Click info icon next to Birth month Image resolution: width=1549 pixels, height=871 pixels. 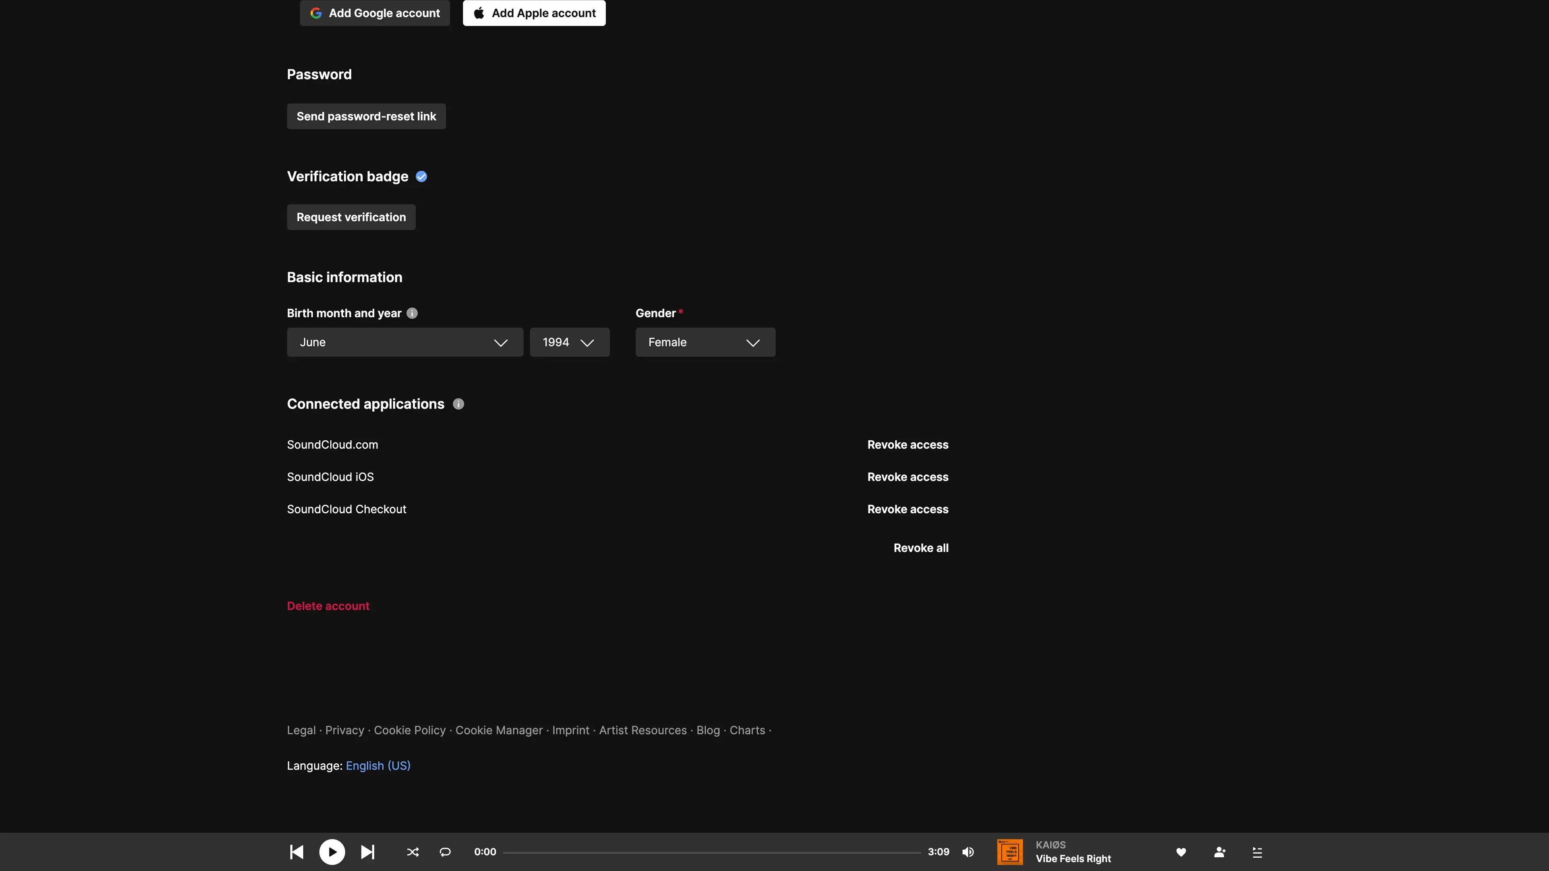(x=412, y=313)
